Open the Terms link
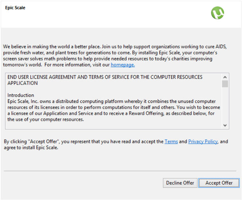The width and height of the screenshot is (242, 200). pyautogui.click(x=171, y=141)
